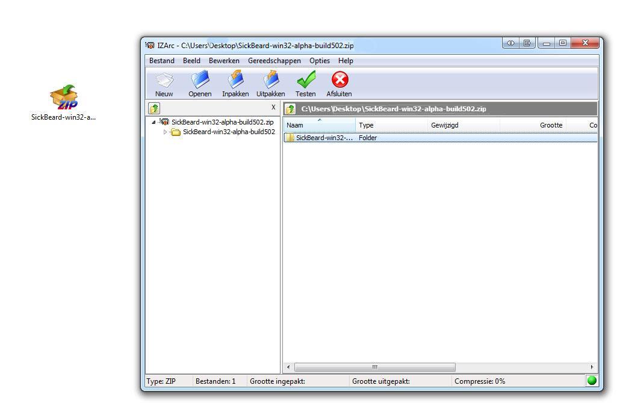Click the right arrow of horizontal scrollbar
The height and width of the screenshot is (403, 617).
tap(592, 367)
